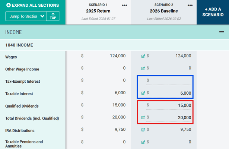Screen dimensions: 229x149
Task: Click Add a Scenario button
Action: click(x=213, y=12)
